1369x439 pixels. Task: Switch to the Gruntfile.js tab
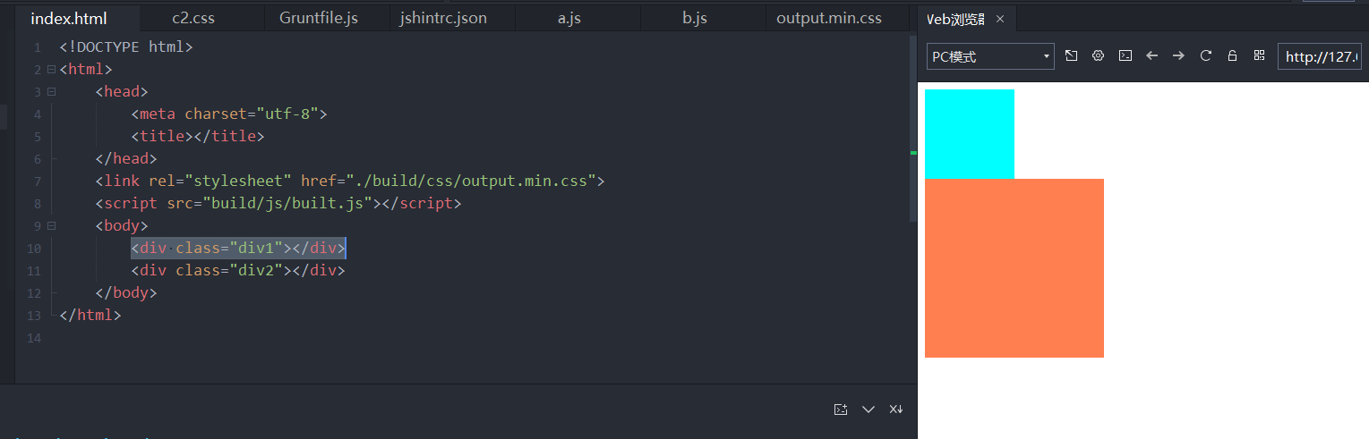[x=319, y=19]
